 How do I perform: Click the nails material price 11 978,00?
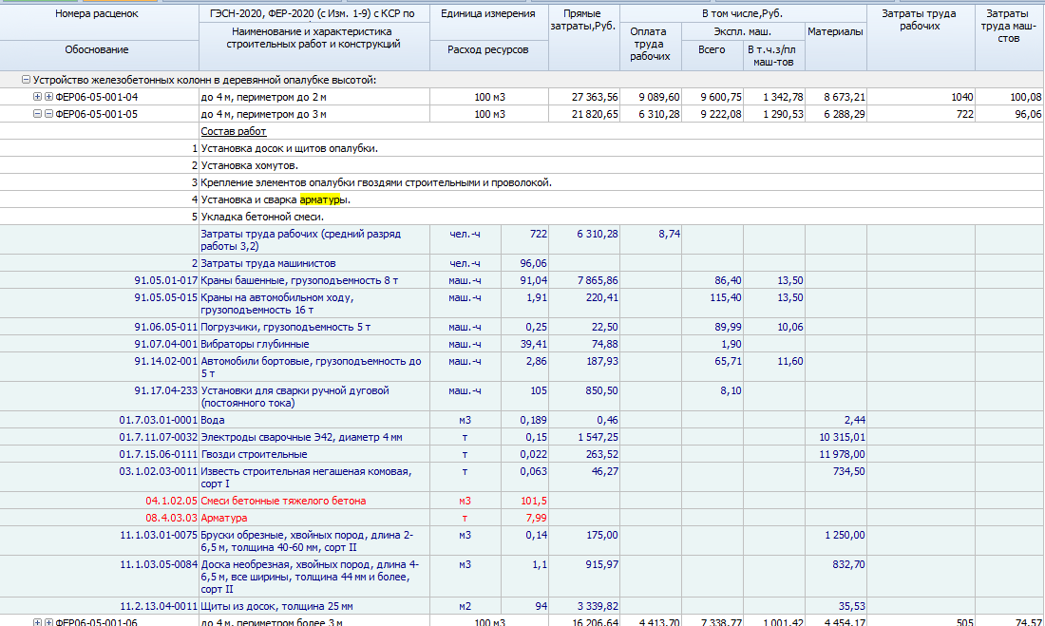(843, 455)
